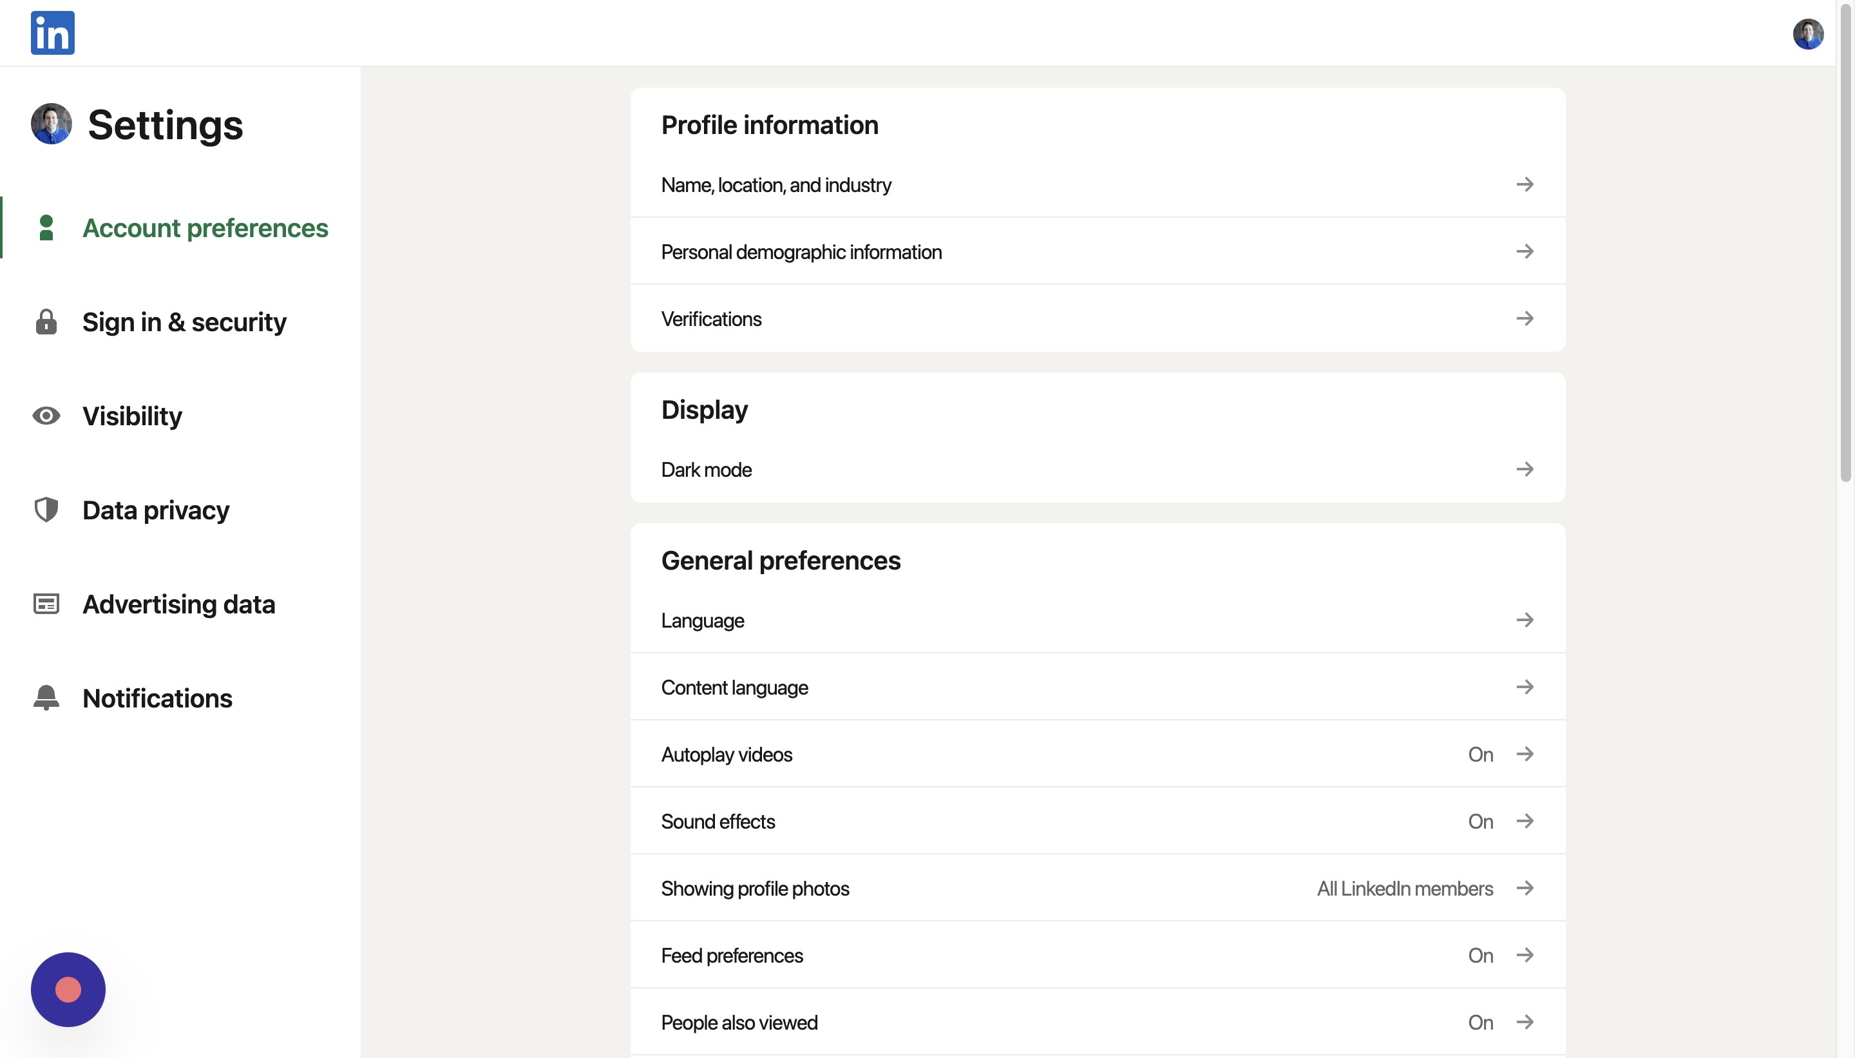Click the Advertising data newspaper icon
Screen dimensions: 1855x1058
tap(46, 604)
